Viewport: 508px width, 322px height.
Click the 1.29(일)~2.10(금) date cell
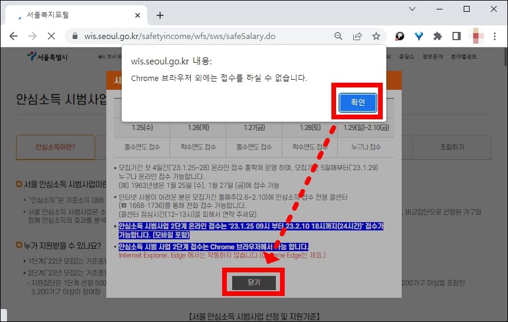pyautogui.click(x=366, y=127)
